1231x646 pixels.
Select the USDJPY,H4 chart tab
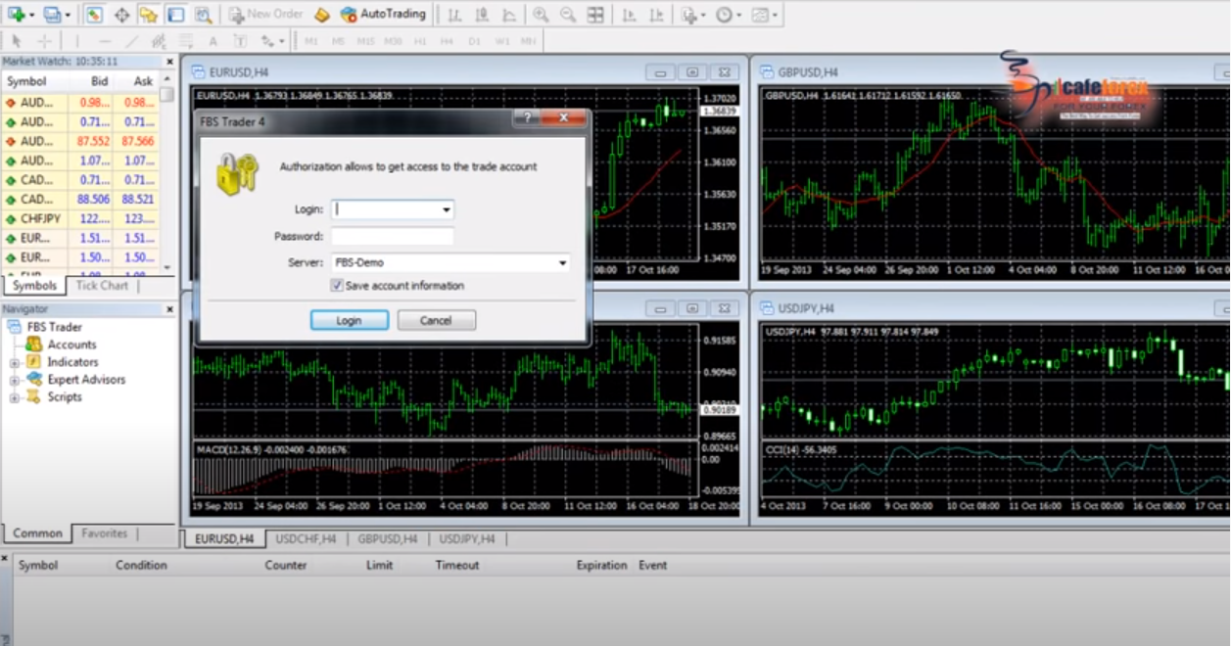(467, 539)
